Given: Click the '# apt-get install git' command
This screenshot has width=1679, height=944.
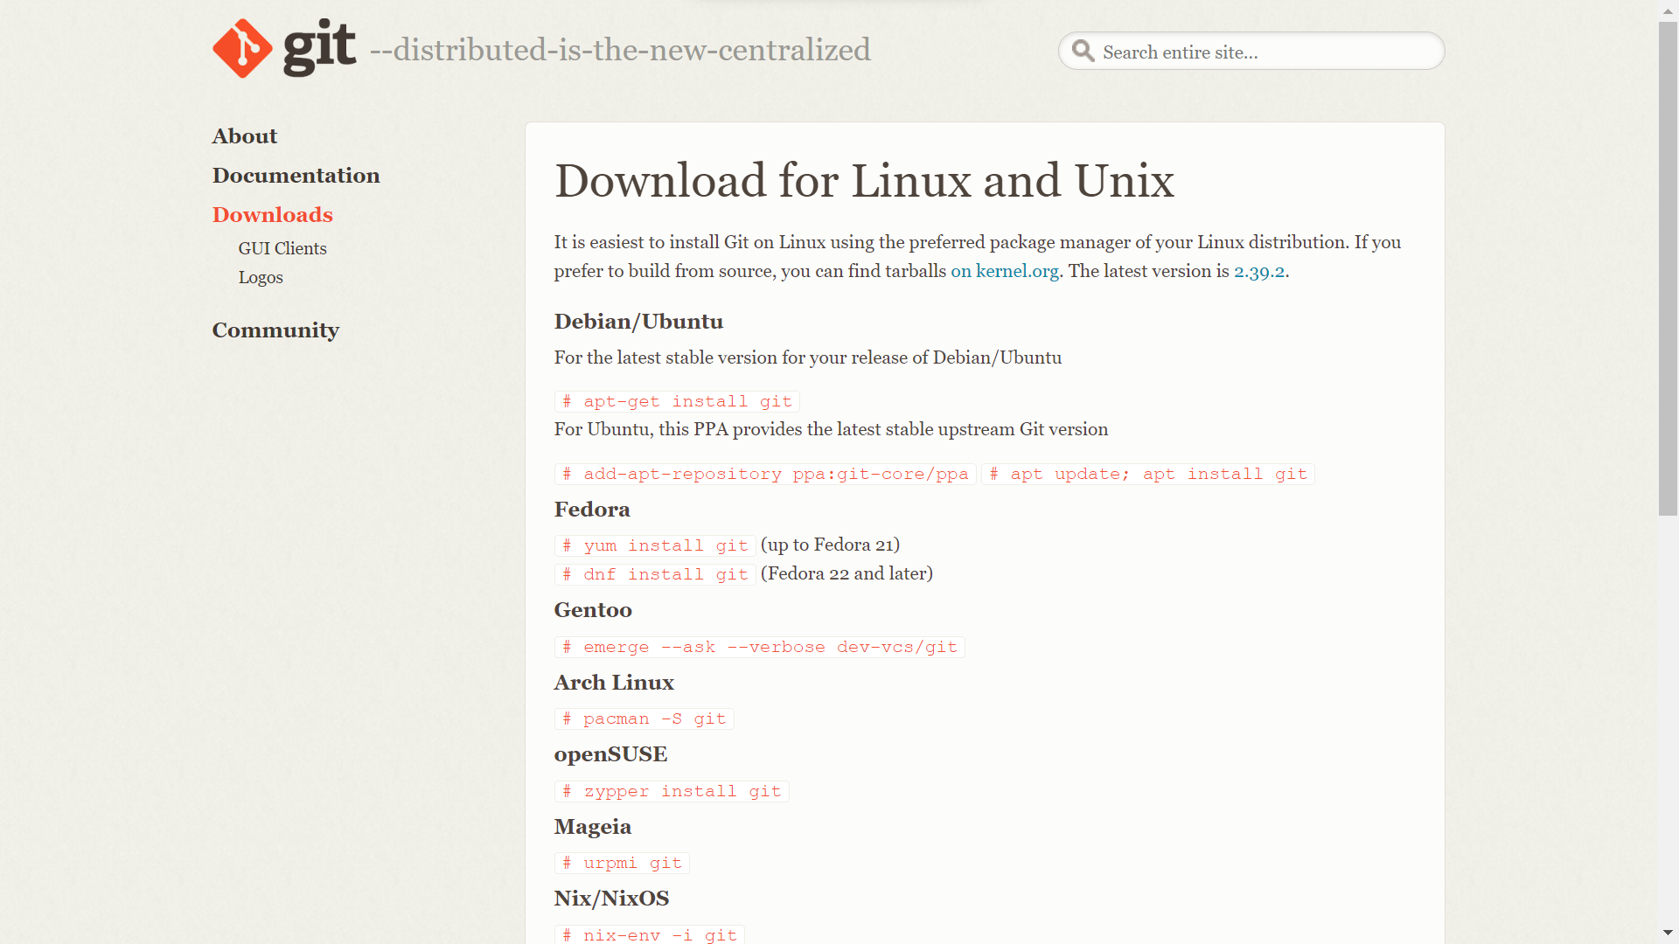Looking at the screenshot, I should tap(677, 401).
